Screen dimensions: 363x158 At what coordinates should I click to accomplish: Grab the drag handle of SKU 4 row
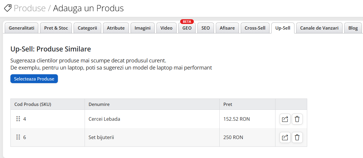[x=18, y=119]
